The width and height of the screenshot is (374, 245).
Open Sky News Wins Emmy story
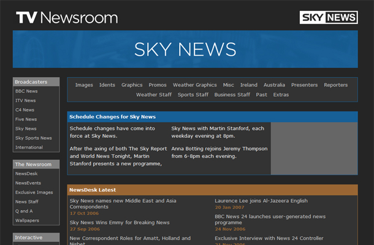[120, 222]
